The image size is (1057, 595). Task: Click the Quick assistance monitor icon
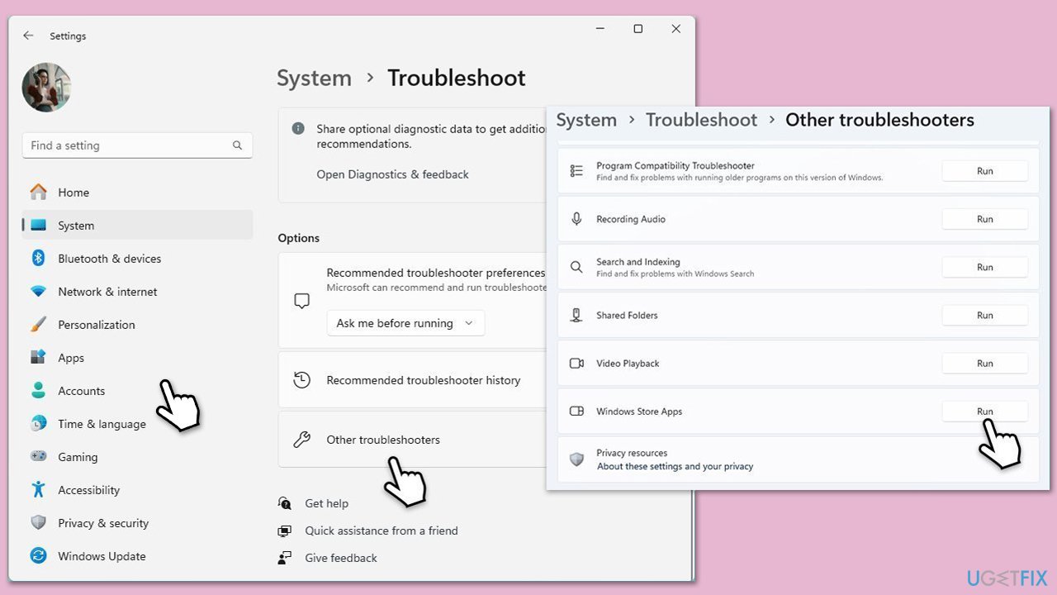(x=285, y=531)
